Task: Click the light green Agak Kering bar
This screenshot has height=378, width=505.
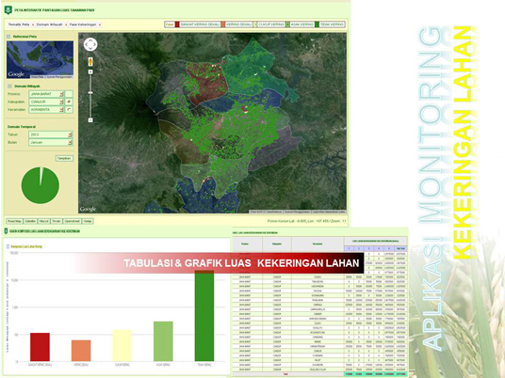Action: pyautogui.click(x=163, y=341)
